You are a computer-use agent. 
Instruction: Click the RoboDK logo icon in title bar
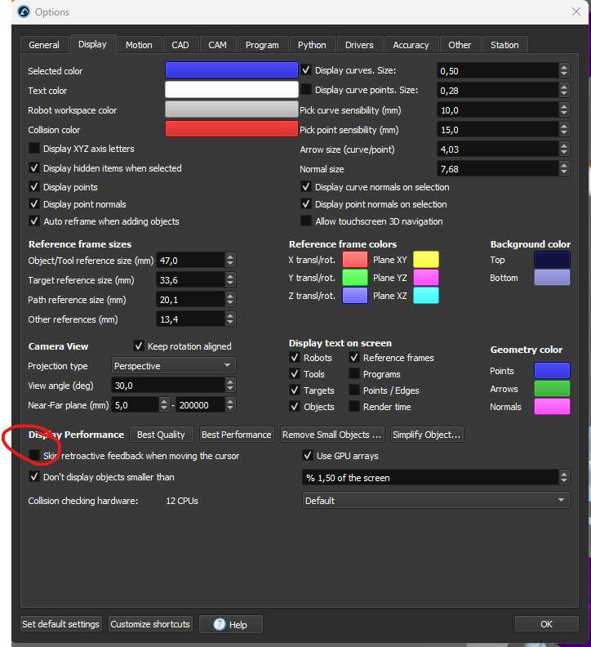pos(24,11)
